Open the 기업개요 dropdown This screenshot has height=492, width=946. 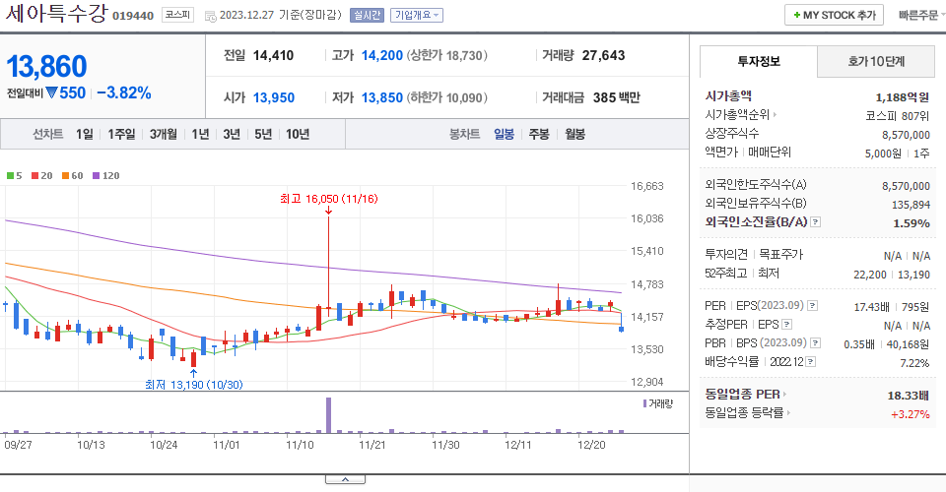pos(417,15)
